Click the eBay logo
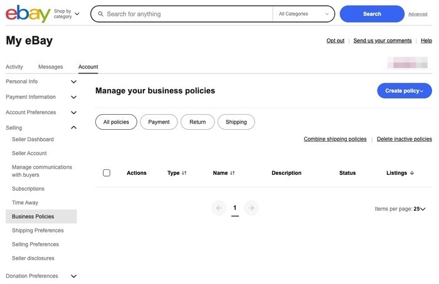Viewport: 439px width, 284px height. [28, 14]
